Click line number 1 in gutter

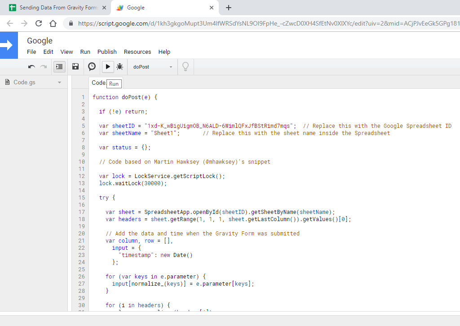[x=83, y=97]
